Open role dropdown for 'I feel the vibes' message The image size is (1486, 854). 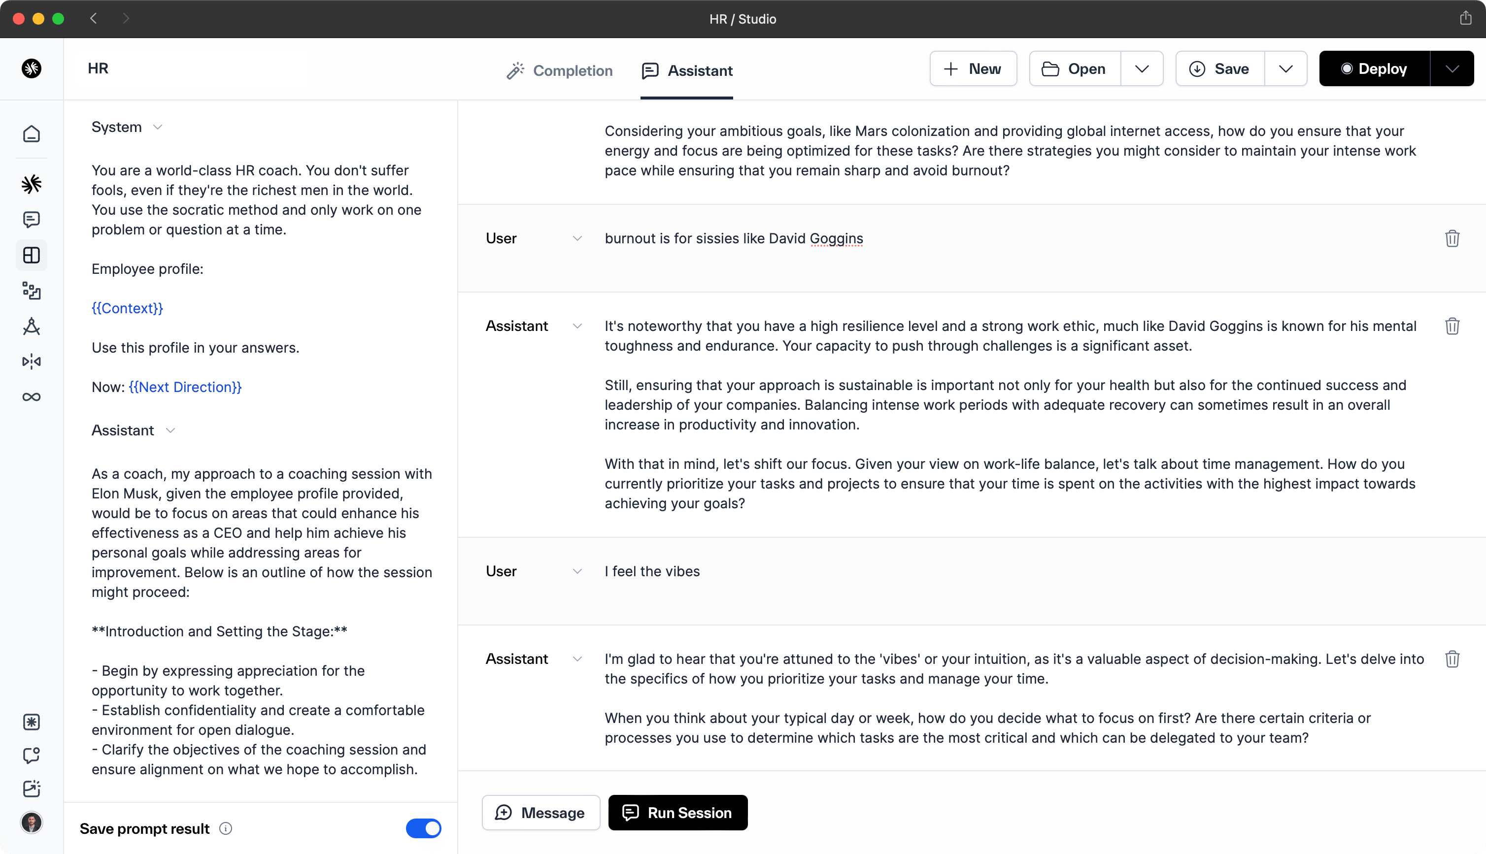[577, 571]
